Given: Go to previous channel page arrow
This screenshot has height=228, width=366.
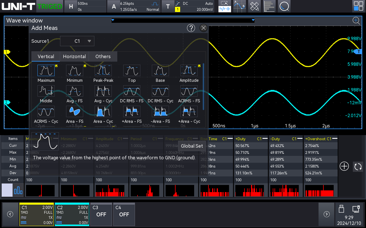Looking at the screenshot, I should (10, 214).
